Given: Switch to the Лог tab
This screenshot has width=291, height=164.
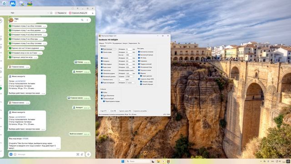Looking at the screenshot, I should point(139,43).
